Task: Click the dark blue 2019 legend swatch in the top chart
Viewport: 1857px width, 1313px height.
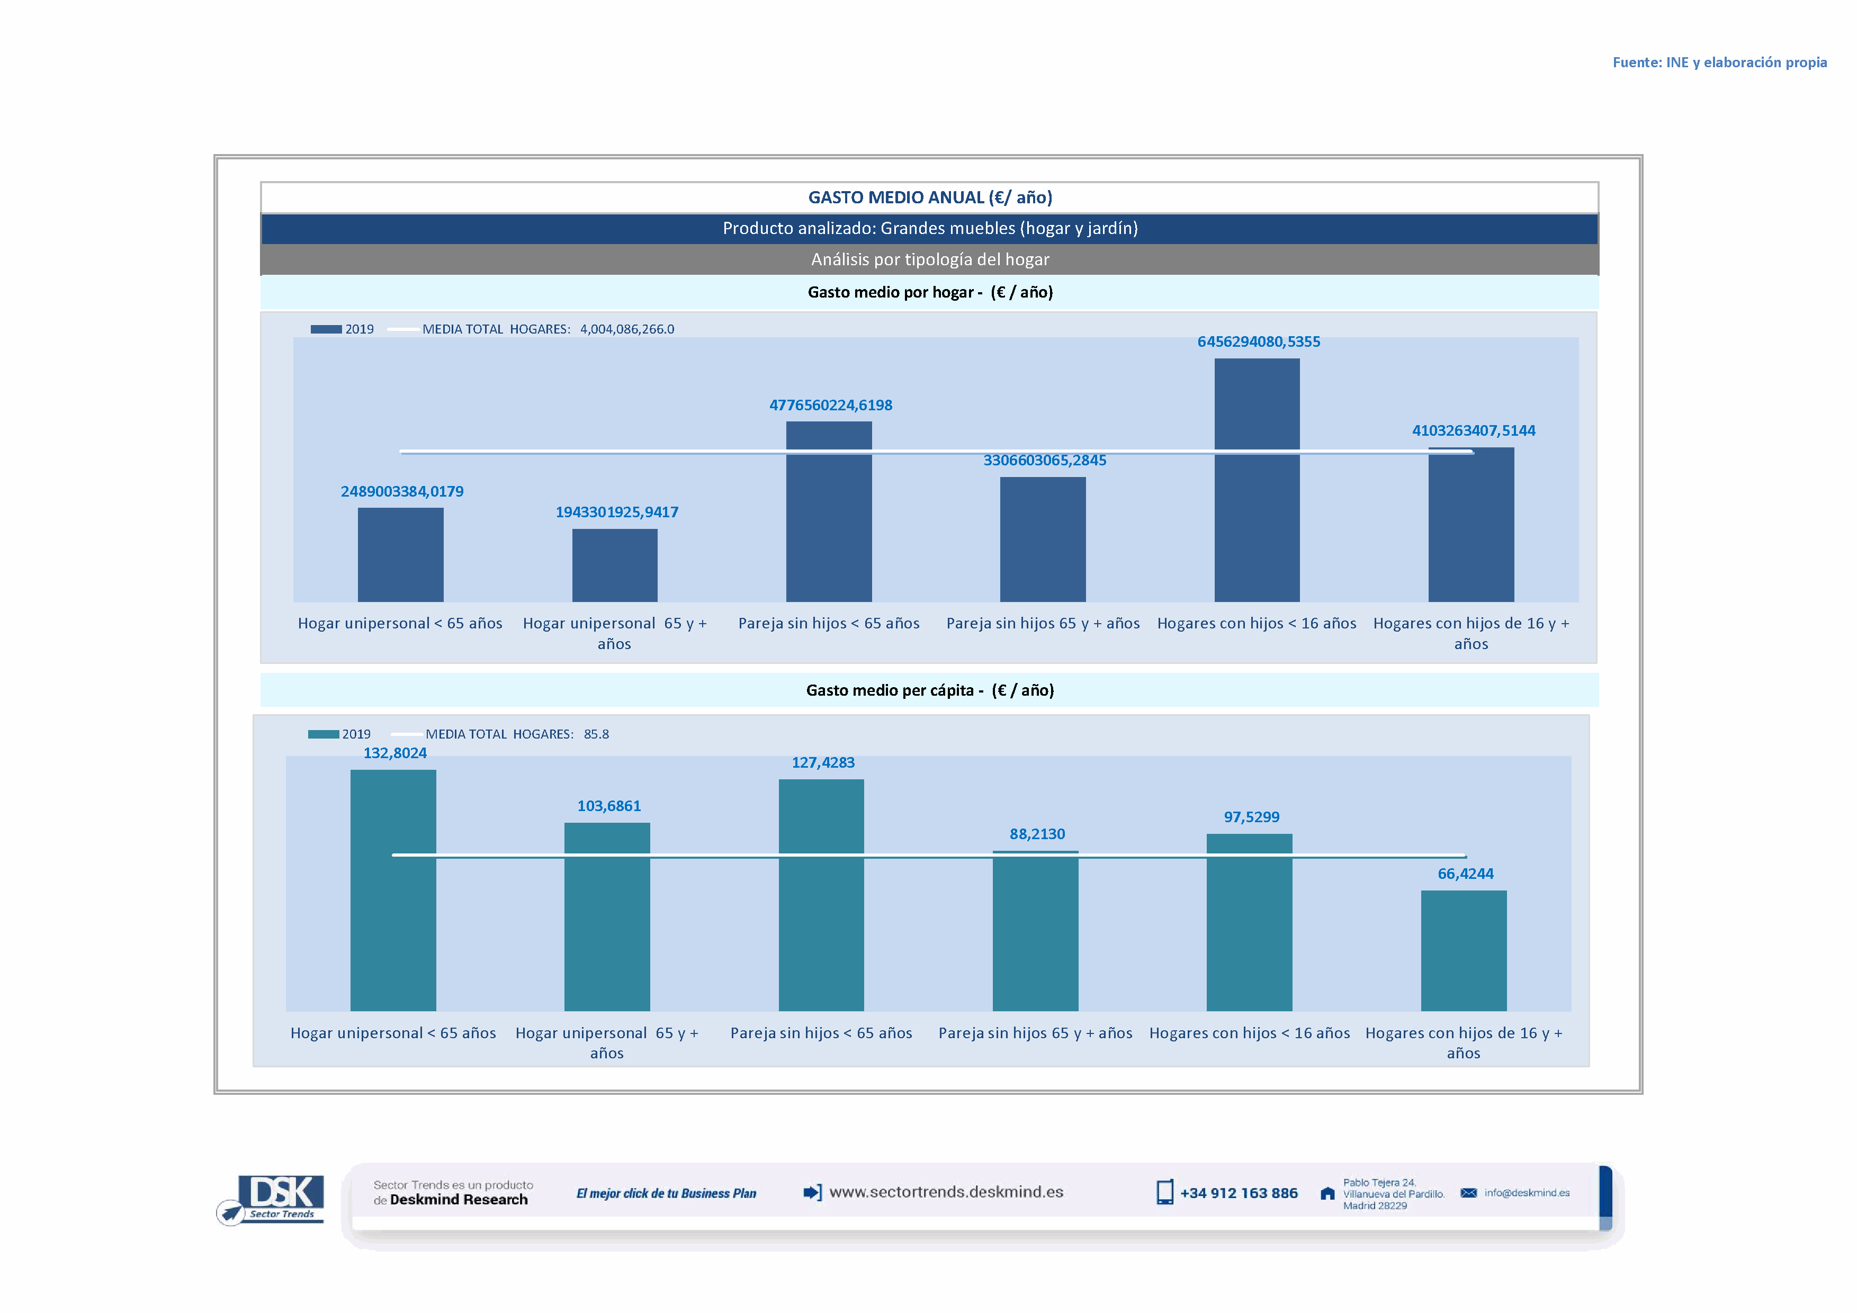Action: point(326,329)
